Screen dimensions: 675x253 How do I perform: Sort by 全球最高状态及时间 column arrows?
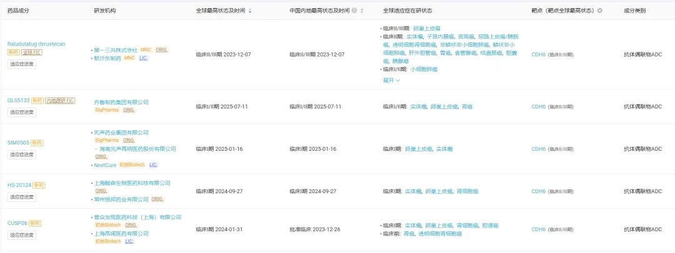pos(250,11)
